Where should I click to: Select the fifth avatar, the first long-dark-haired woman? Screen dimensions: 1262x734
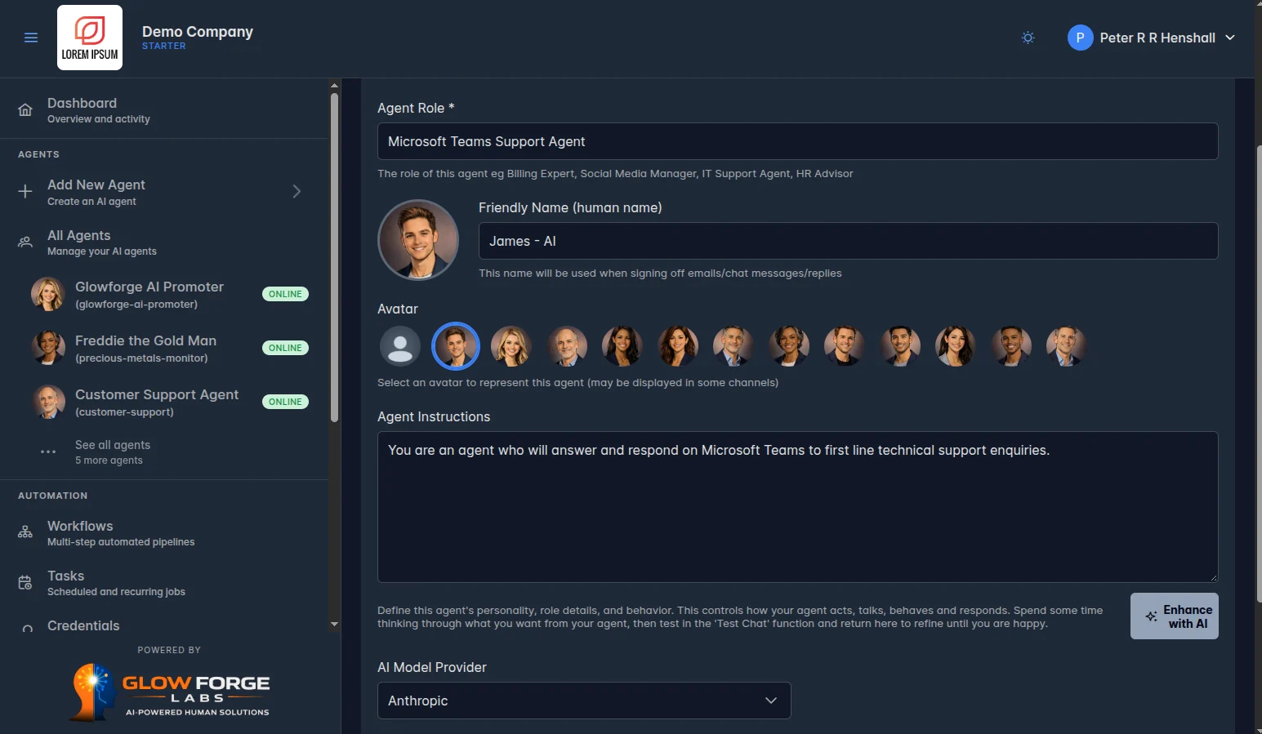click(622, 346)
